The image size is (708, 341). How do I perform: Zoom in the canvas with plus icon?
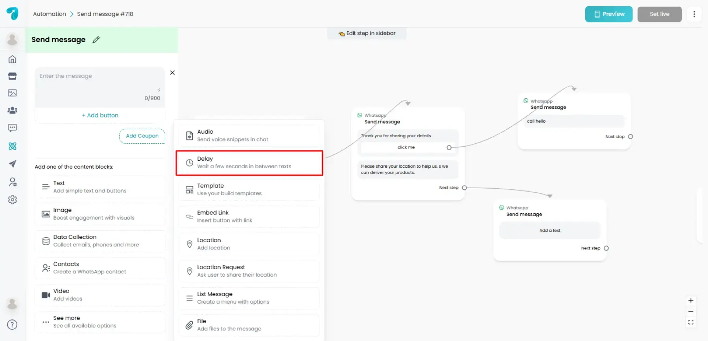691,301
